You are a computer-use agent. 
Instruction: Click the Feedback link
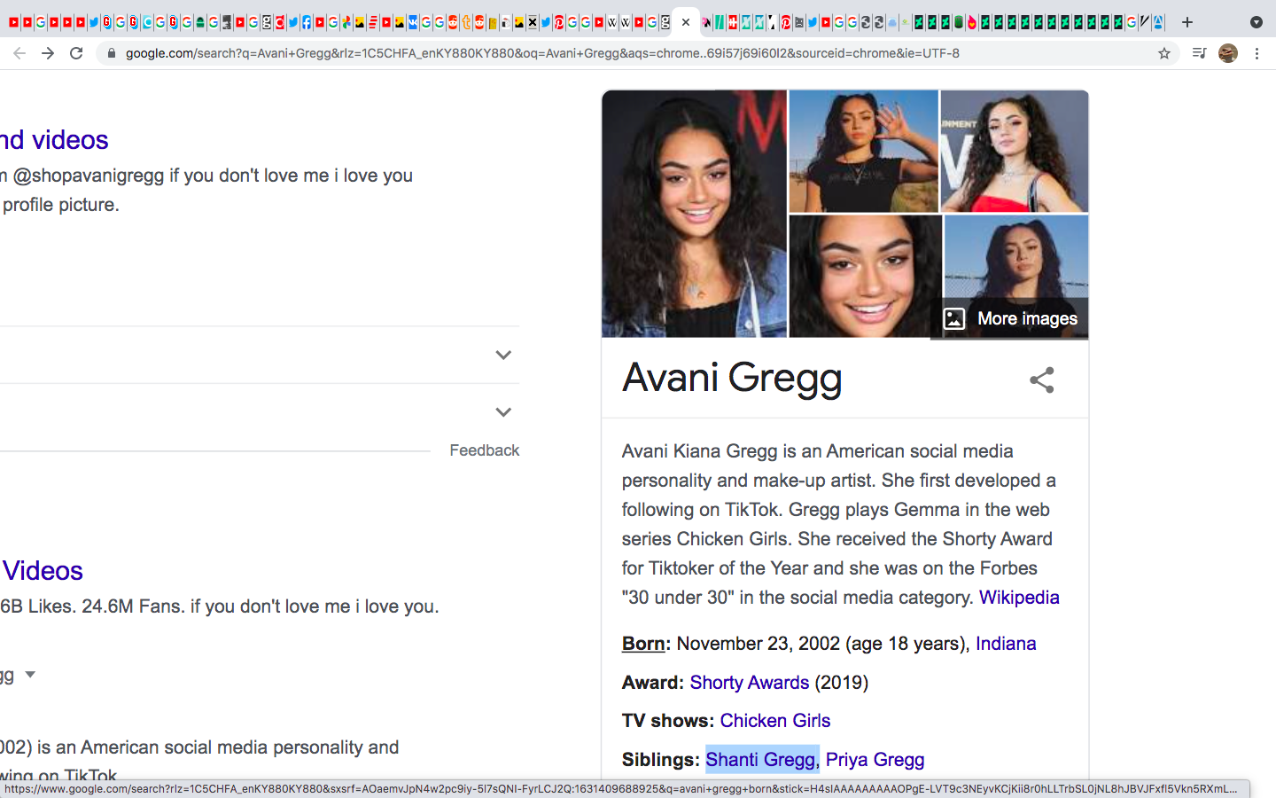click(484, 450)
